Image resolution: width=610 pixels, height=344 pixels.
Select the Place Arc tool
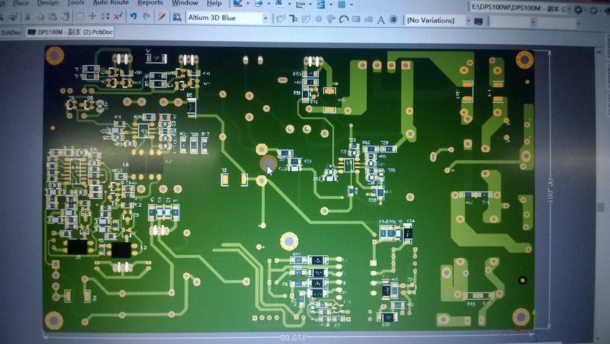pyautogui.click(x=344, y=20)
